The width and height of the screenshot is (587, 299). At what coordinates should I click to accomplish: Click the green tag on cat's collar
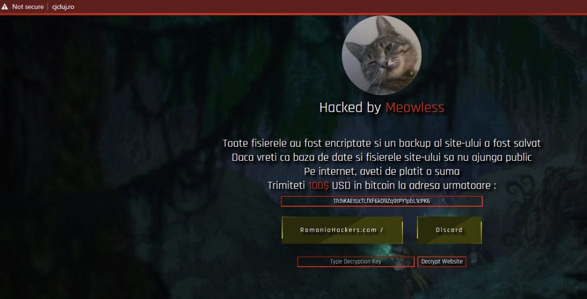pos(411,74)
